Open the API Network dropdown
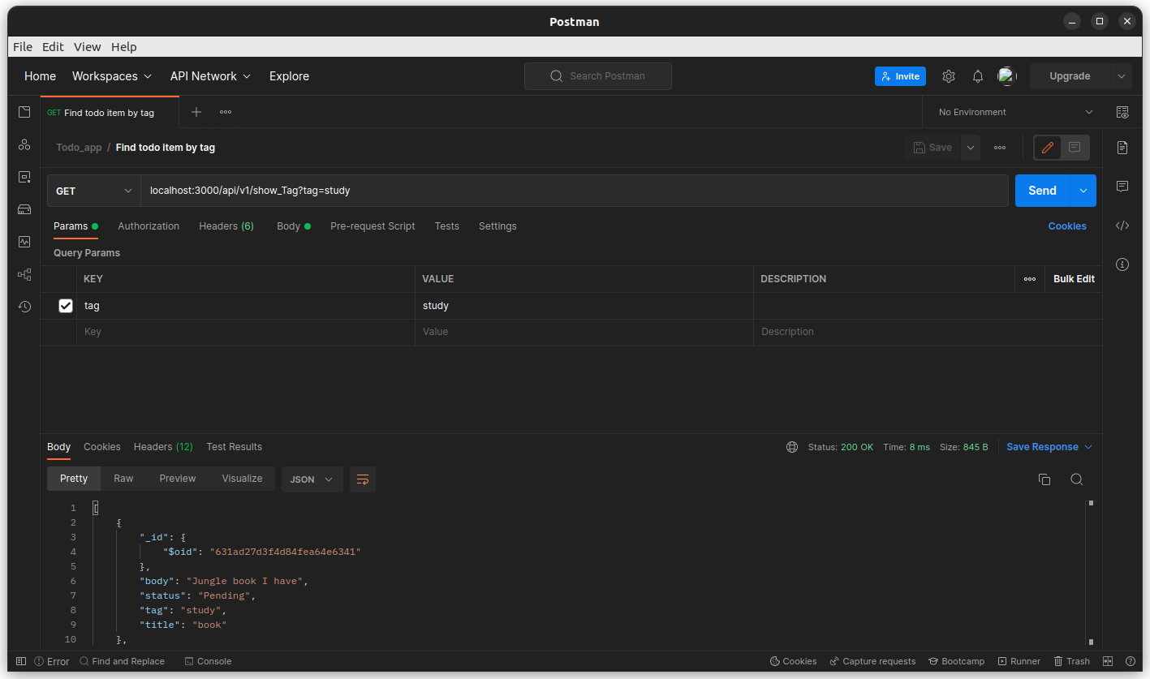Image resolution: width=1150 pixels, height=679 pixels. click(x=210, y=76)
